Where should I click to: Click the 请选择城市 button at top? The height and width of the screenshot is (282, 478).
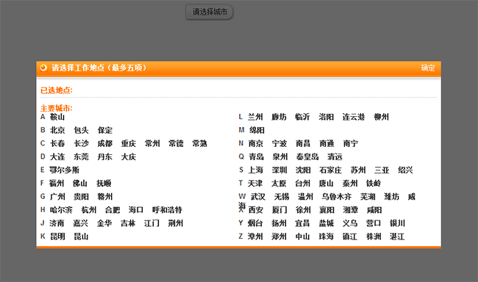coord(209,12)
